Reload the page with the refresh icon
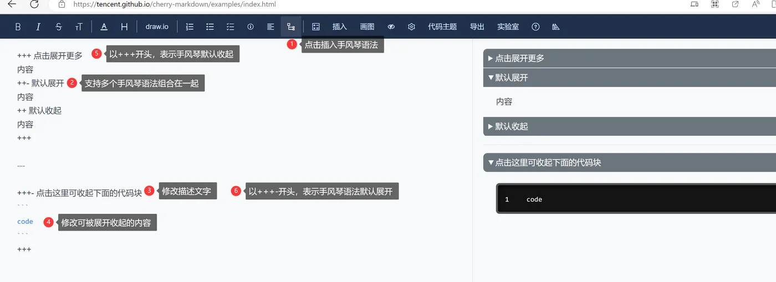Viewport: 776px width, 282px height. [34, 4]
